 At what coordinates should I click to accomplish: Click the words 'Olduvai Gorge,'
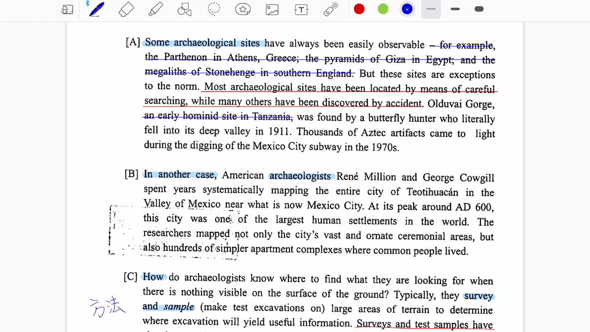(461, 104)
